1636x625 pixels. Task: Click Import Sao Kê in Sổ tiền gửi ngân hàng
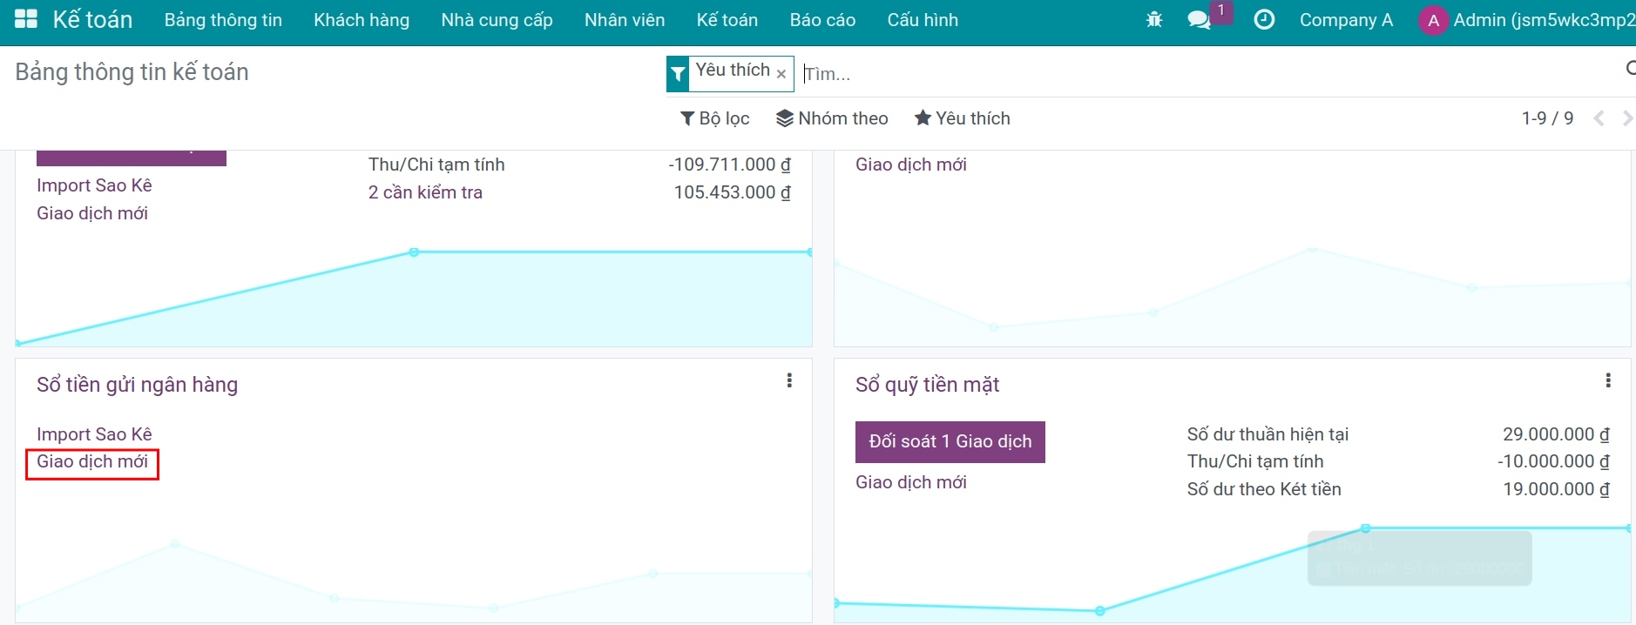(x=94, y=433)
